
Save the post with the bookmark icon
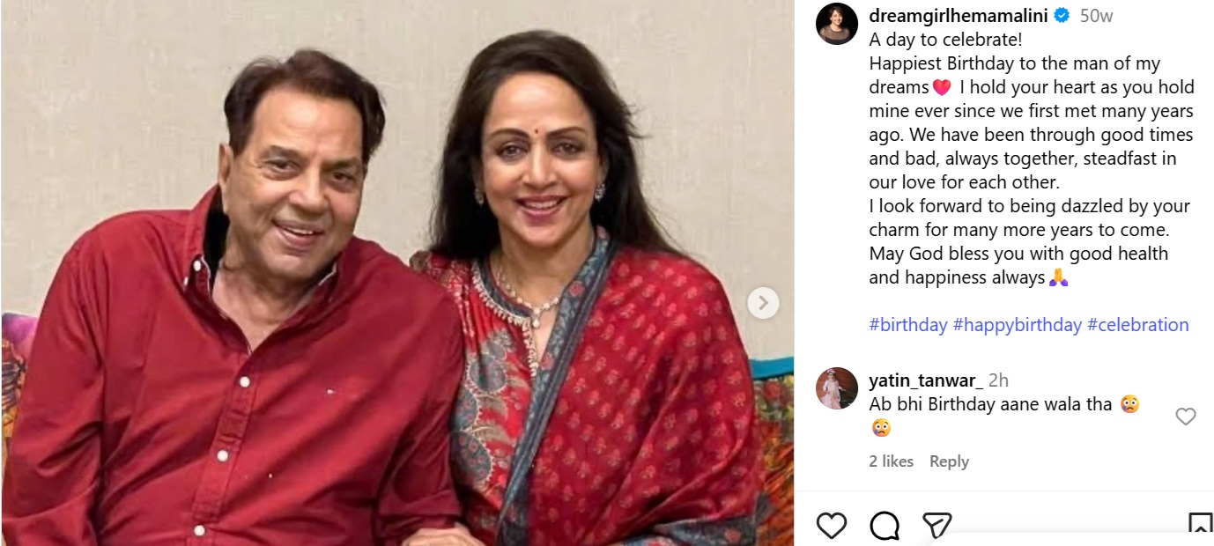(x=1200, y=526)
